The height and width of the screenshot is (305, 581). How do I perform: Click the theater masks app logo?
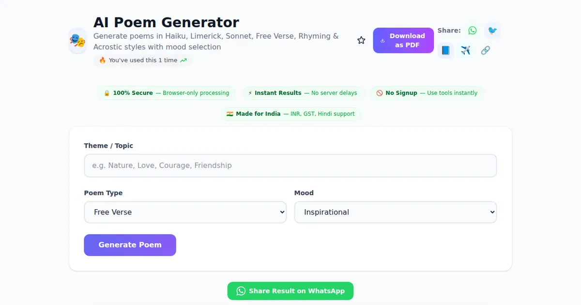point(77,41)
